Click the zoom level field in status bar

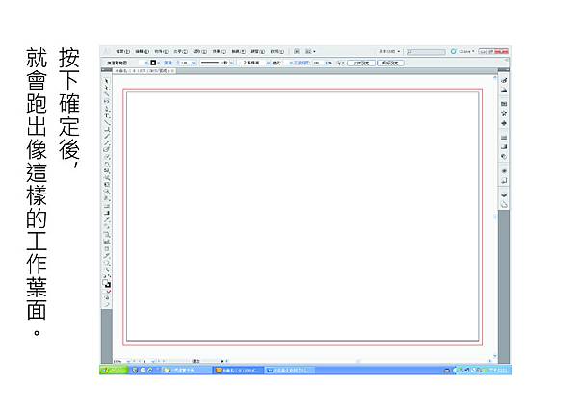pyautogui.click(x=119, y=362)
